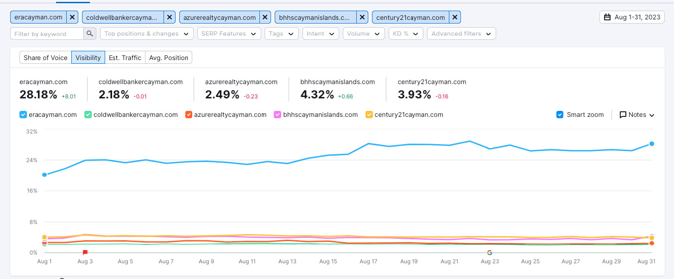Click the Google update marker on Aug 23

490,253
